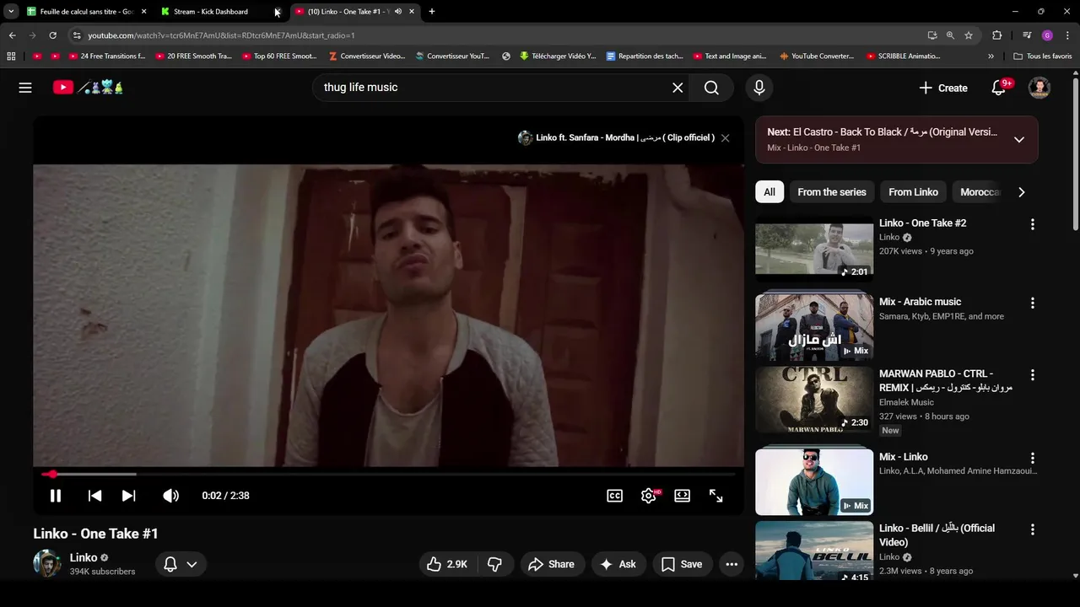Open the player settings gear
Image resolution: width=1080 pixels, height=607 pixels.
tap(649, 496)
